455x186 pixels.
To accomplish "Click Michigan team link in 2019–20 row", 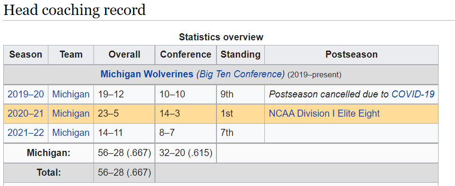I will [71, 94].
